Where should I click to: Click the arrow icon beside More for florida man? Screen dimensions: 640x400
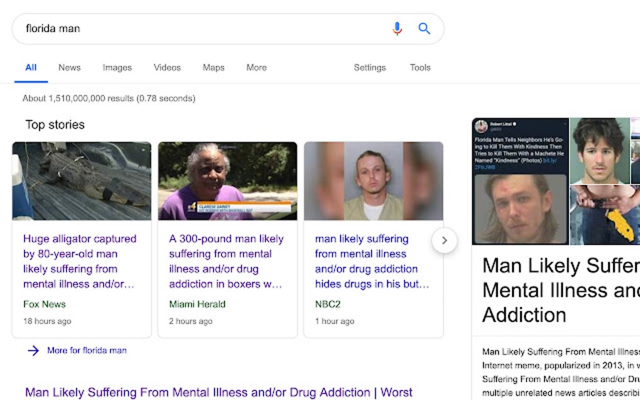33,351
